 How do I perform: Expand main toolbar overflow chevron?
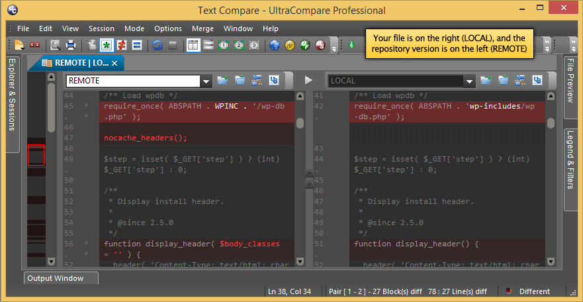[x=334, y=48]
